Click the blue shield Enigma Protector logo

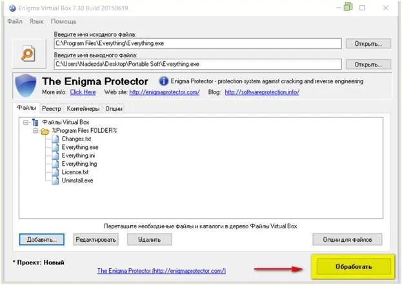(x=26, y=85)
